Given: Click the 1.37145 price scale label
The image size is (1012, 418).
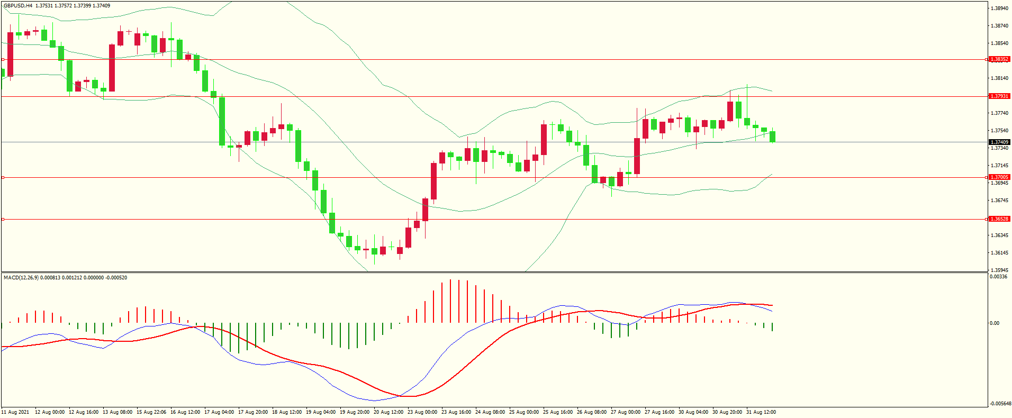Looking at the screenshot, I should (x=999, y=166).
